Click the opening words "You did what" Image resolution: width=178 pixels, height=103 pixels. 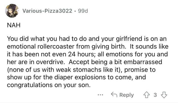pyautogui.click(x=22, y=41)
